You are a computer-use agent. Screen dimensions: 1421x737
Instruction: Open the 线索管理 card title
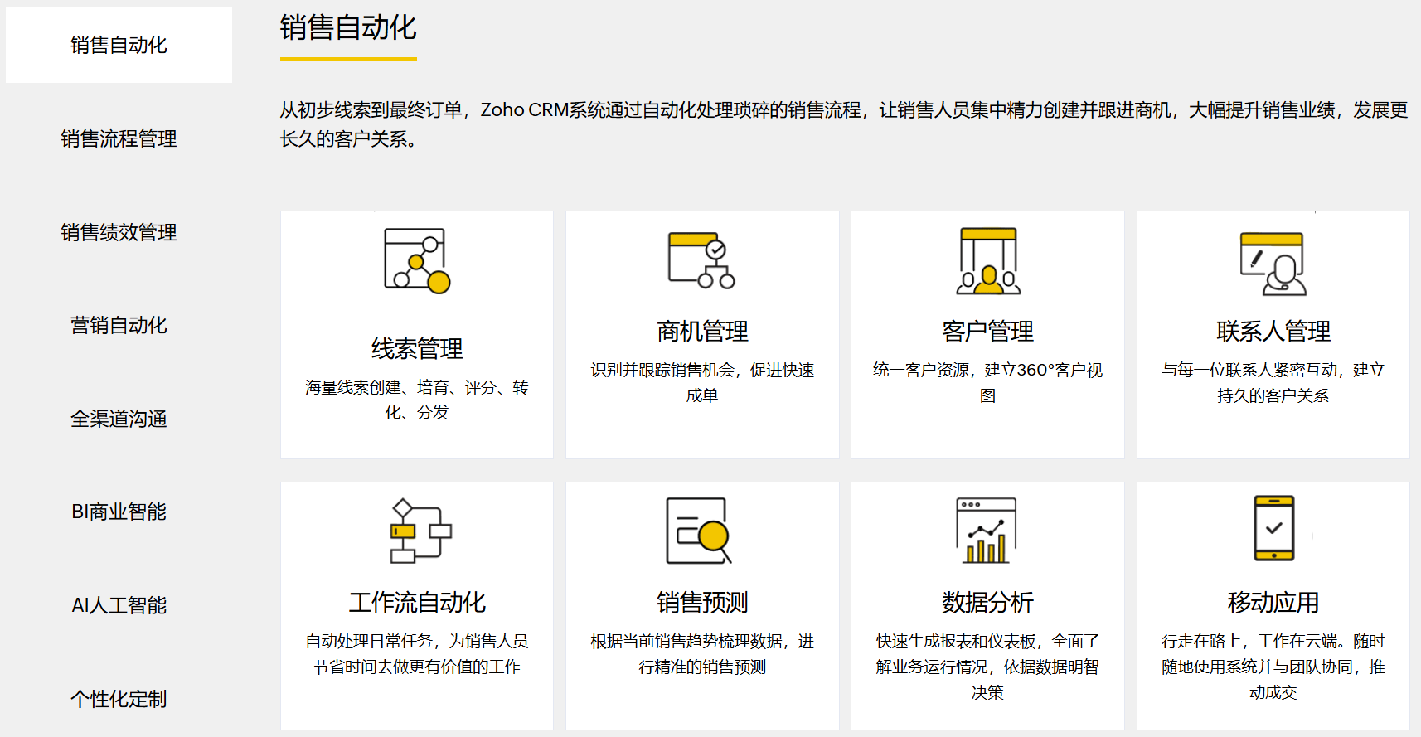pyautogui.click(x=417, y=348)
